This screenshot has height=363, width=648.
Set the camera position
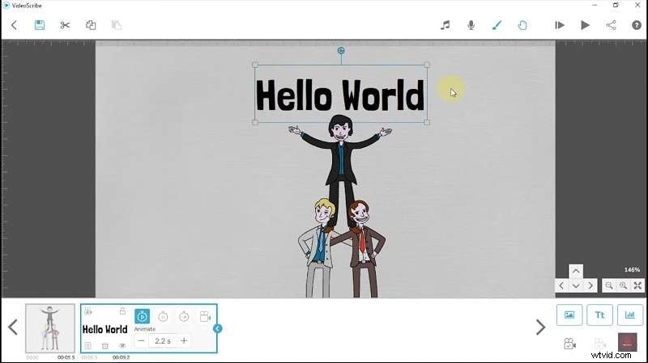pyautogui.click(x=570, y=344)
